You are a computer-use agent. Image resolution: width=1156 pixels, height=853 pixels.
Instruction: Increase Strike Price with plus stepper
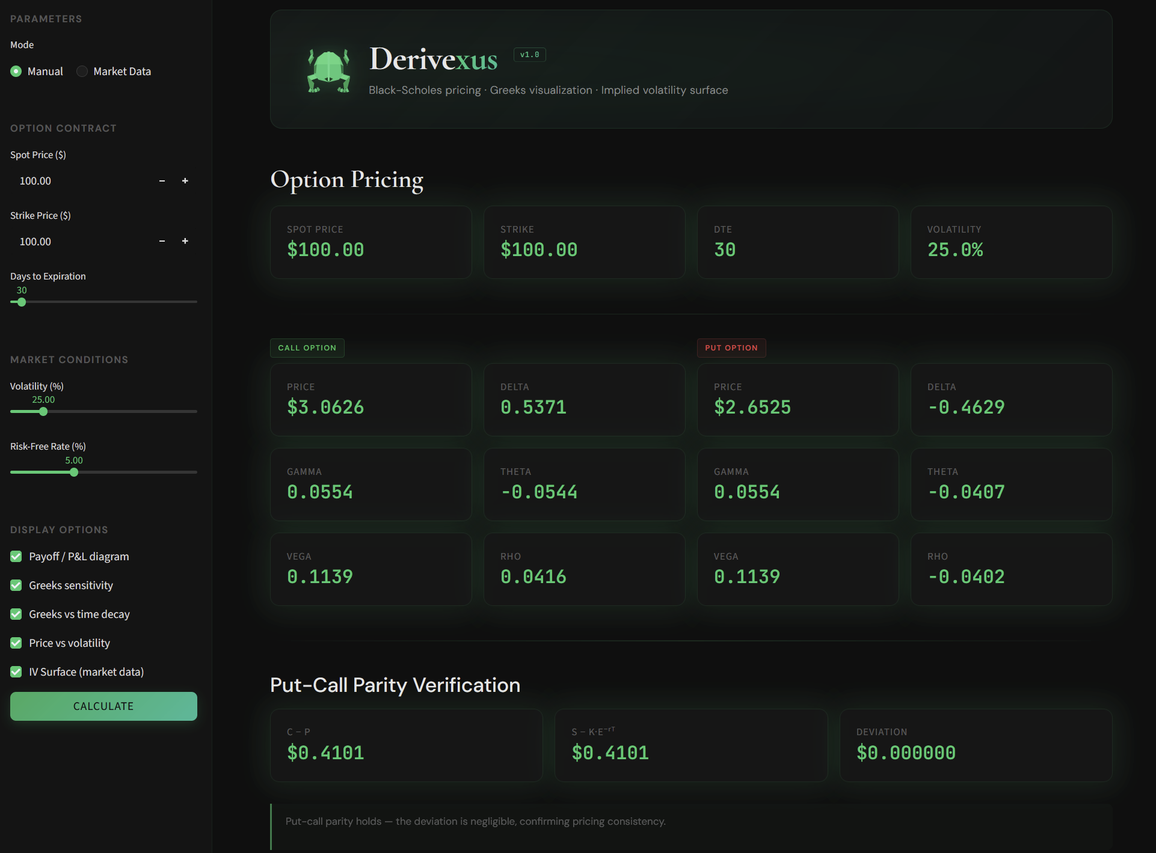[x=185, y=241]
